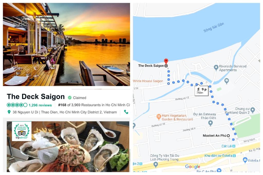
Task: Click the TripAdvisor Travelers' Choice 2019 badge
Action: point(22,131)
